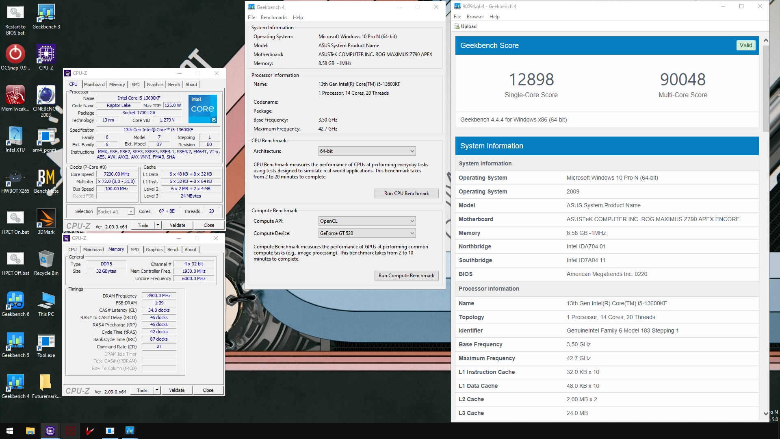This screenshot has width=780, height=439.
Task: Click DRAM Frequency 3900.0 MHz field
Action: coord(159,296)
